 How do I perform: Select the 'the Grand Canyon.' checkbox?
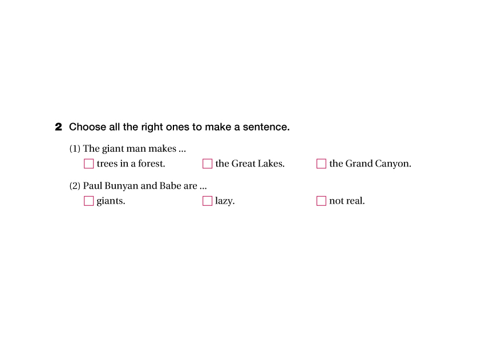(x=321, y=164)
